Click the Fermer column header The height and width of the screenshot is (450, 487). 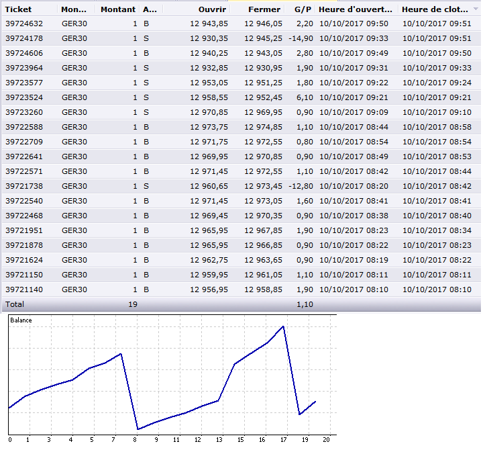pos(264,10)
